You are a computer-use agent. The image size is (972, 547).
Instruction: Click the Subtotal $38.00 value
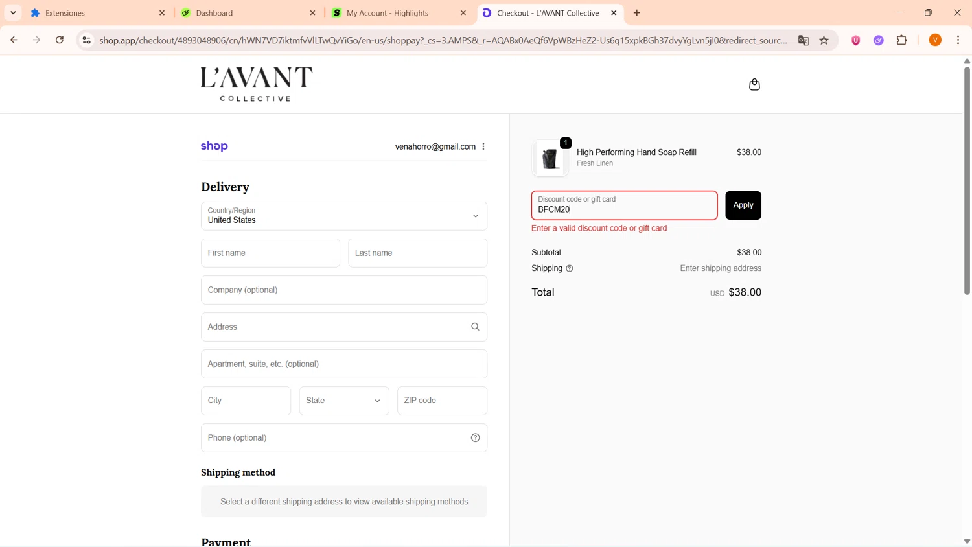click(749, 253)
